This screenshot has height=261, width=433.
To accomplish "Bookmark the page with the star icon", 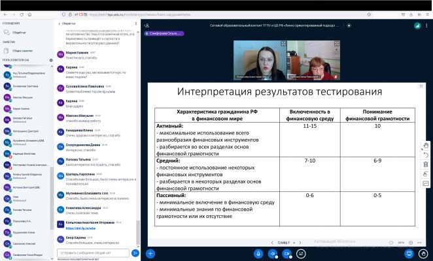I will [369, 14].
